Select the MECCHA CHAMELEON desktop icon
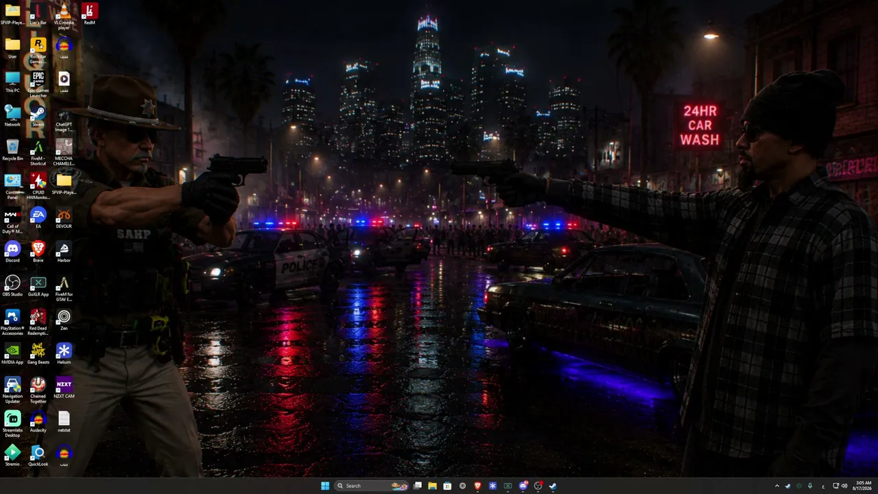 tap(64, 152)
